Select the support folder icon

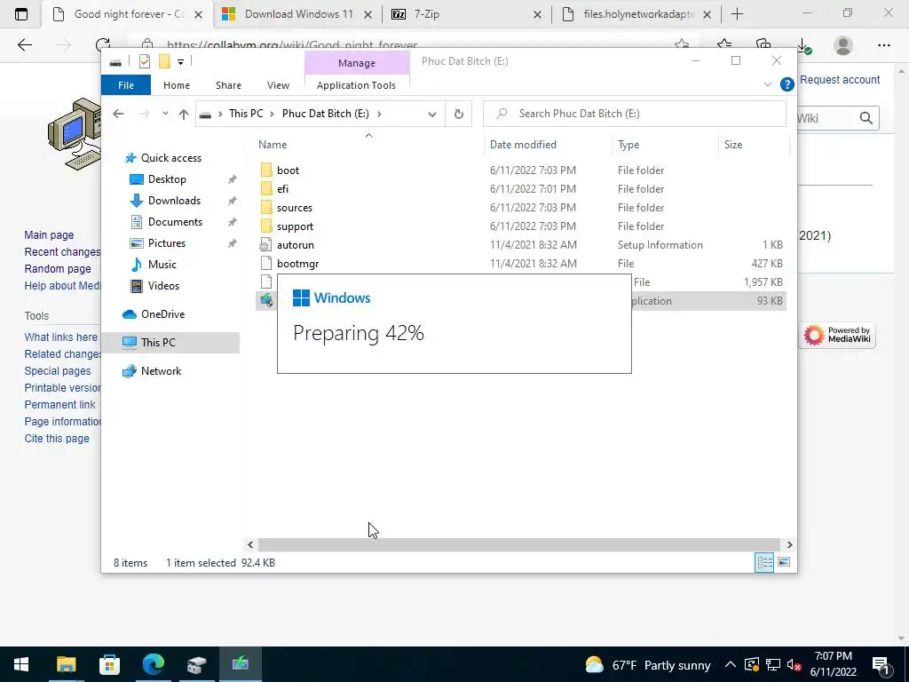[266, 226]
